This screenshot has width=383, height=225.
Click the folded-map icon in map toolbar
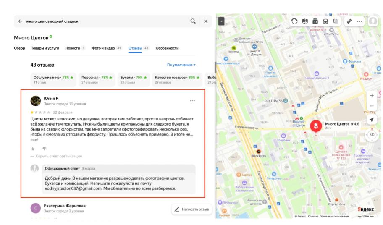point(305,21)
